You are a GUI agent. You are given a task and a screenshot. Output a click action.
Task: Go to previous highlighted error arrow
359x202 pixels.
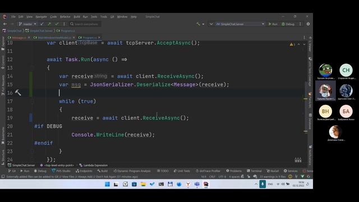point(299,44)
